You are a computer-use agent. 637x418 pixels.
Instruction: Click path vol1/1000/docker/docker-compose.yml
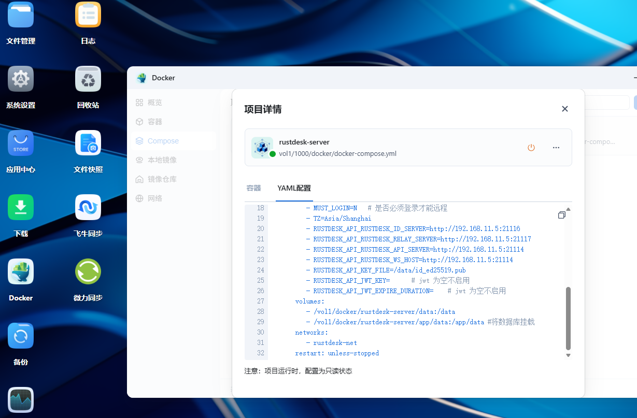[338, 154]
